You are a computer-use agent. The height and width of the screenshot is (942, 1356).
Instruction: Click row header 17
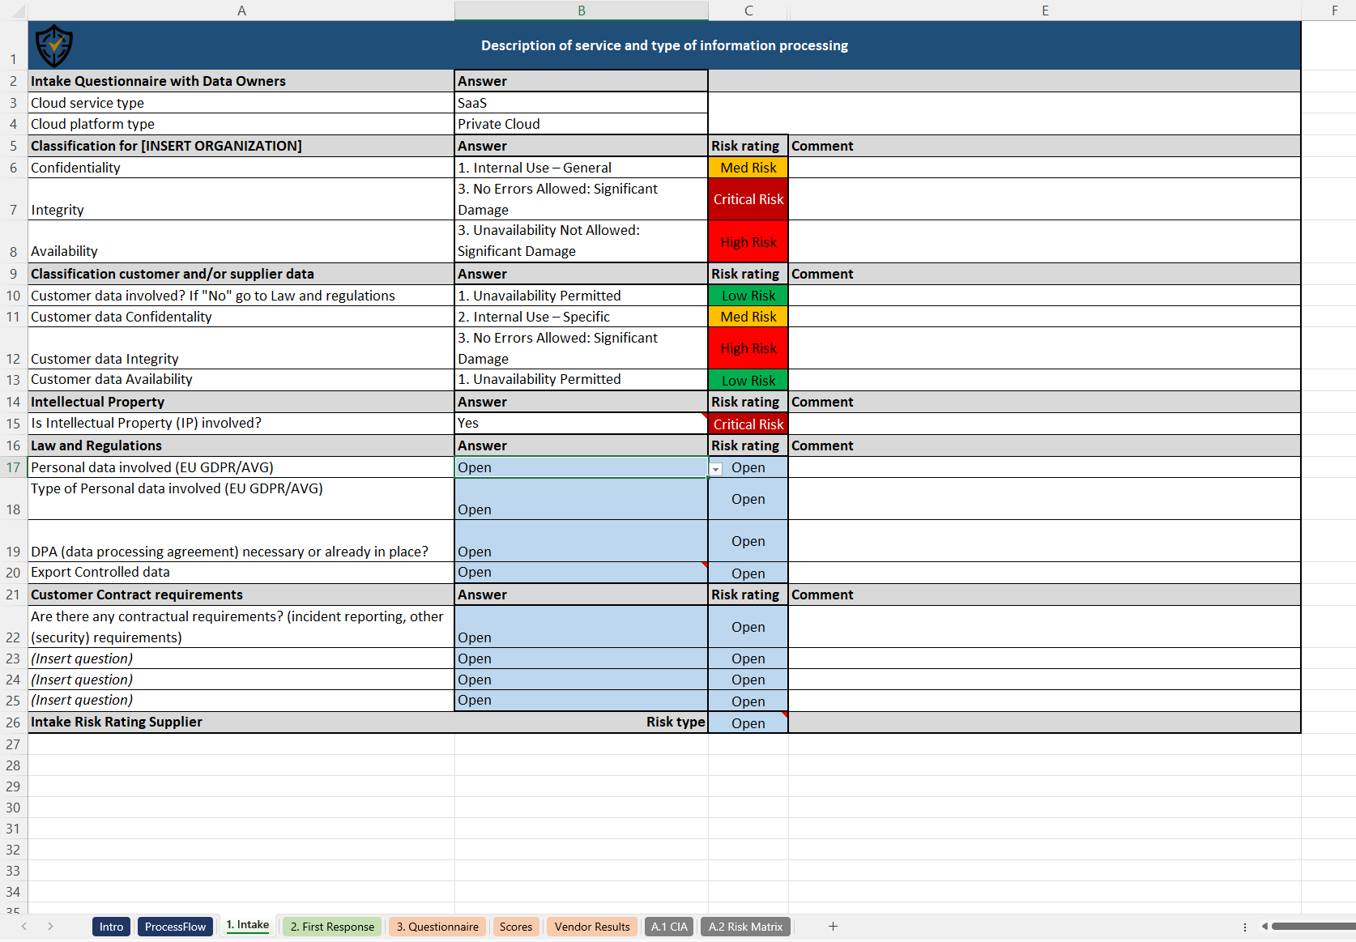click(13, 468)
